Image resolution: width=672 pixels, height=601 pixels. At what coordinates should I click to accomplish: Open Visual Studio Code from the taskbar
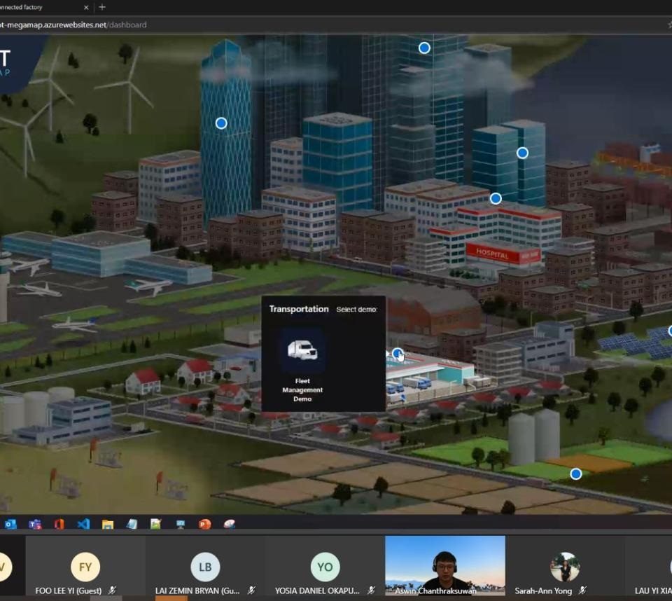coord(83,524)
